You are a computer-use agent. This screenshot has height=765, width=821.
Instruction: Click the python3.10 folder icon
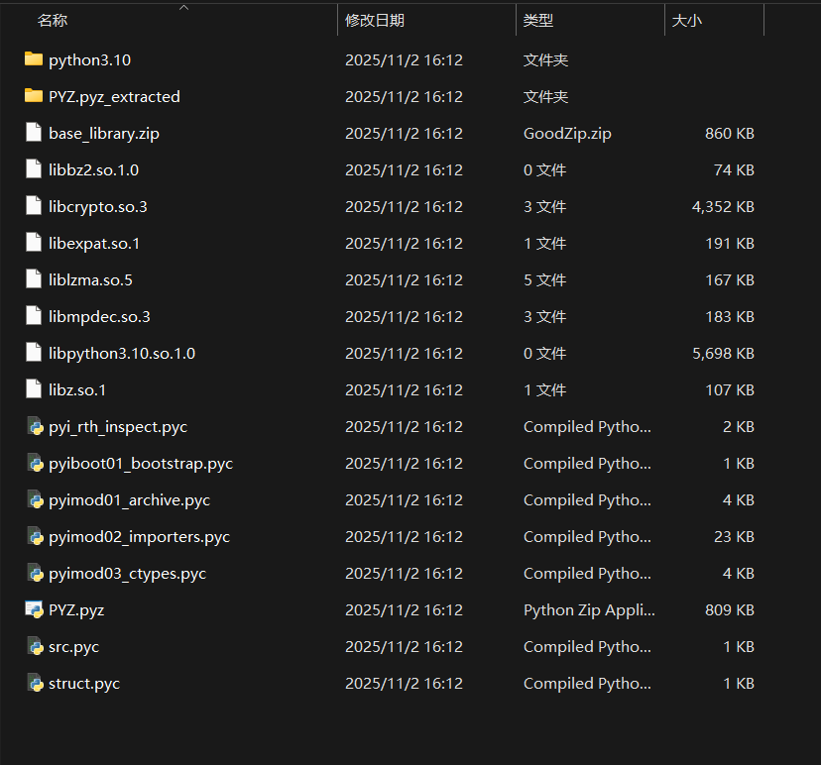coord(34,59)
